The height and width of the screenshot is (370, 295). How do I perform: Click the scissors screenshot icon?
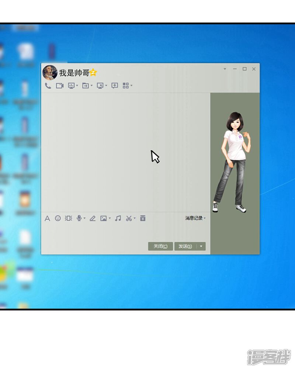click(129, 218)
